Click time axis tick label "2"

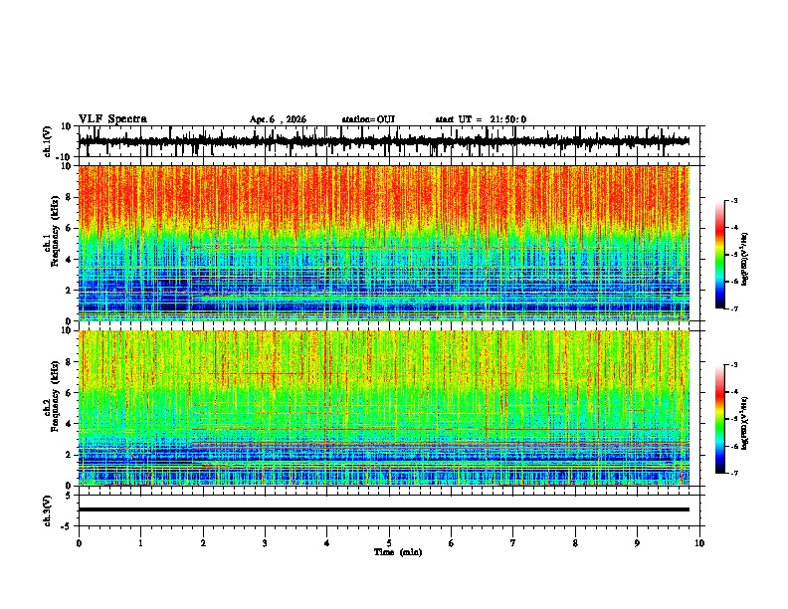[x=203, y=543]
